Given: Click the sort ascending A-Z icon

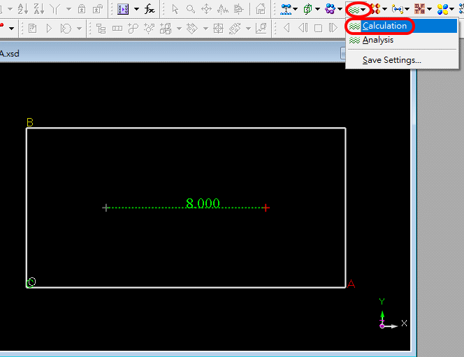Looking at the screenshot, I should pyautogui.click(x=23, y=9).
